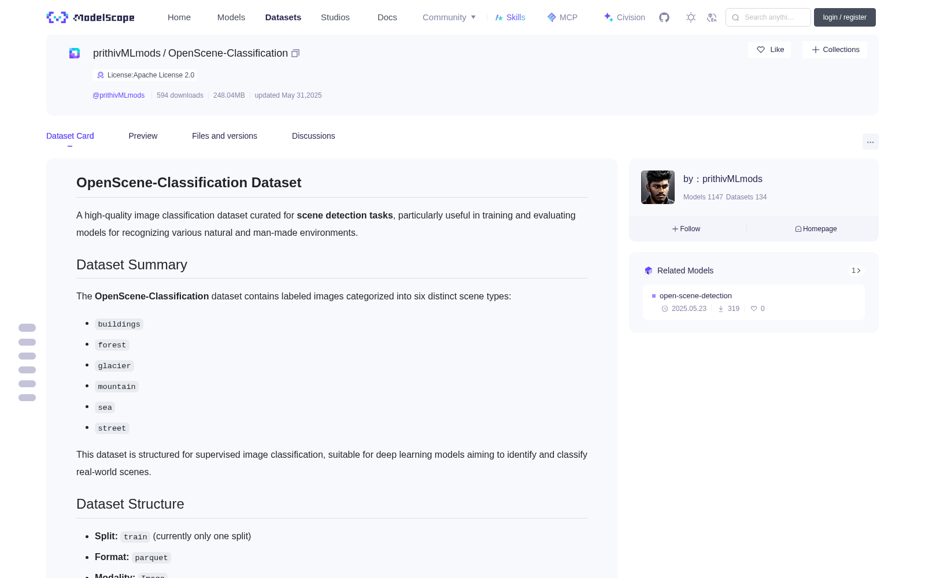Open the Models menu item
This screenshot has height=578, width=925.
[231, 17]
